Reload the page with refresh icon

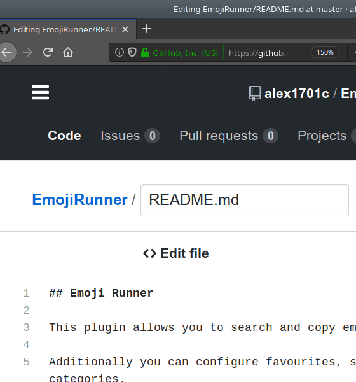coord(48,52)
